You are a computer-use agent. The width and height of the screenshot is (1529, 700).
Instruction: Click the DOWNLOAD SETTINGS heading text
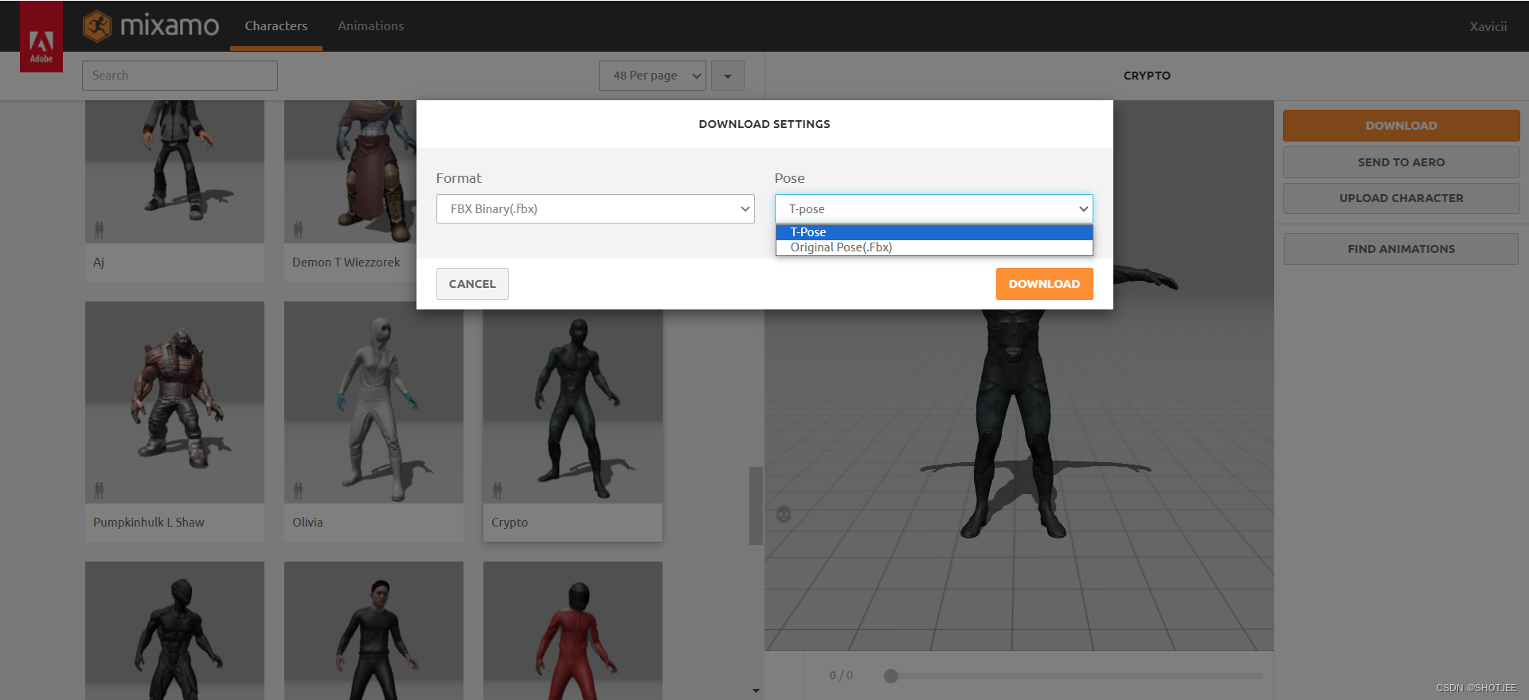(764, 124)
